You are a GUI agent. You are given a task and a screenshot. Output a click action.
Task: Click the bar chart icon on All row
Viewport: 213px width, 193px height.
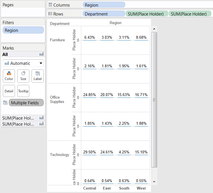(x=41, y=54)
